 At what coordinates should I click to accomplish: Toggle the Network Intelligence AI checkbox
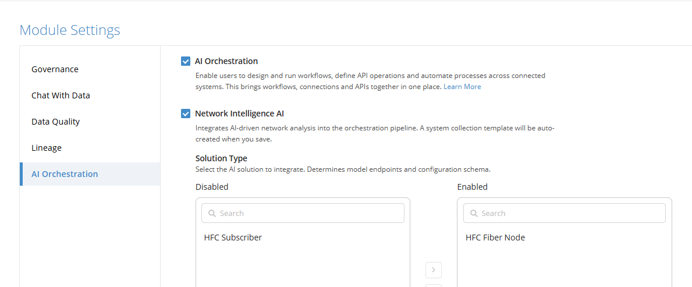tap(186, 114)
